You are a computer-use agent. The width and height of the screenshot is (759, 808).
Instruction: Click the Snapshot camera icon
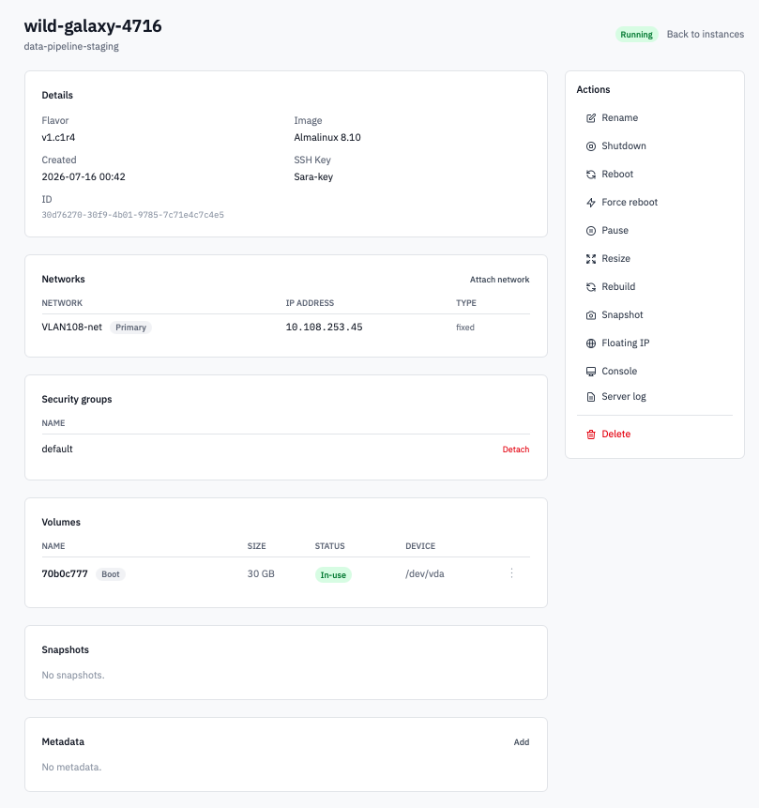pyautogui.click(x=590, y=315)
